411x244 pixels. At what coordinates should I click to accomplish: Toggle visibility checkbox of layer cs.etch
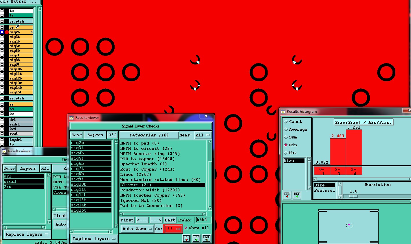2,21
